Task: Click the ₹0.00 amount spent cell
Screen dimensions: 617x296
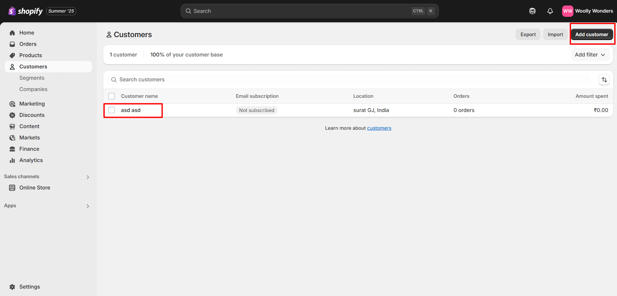Action: [x=601, y=110]
